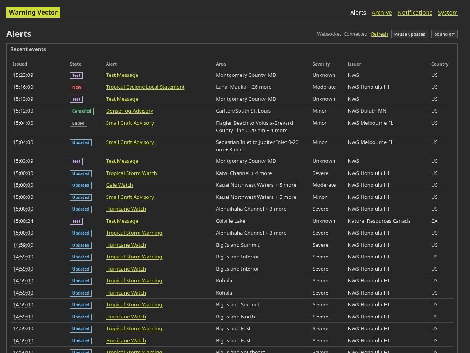Viewport: 470px width, 353px height.
Task: Click the Area column header
Action: pos(221,64)
